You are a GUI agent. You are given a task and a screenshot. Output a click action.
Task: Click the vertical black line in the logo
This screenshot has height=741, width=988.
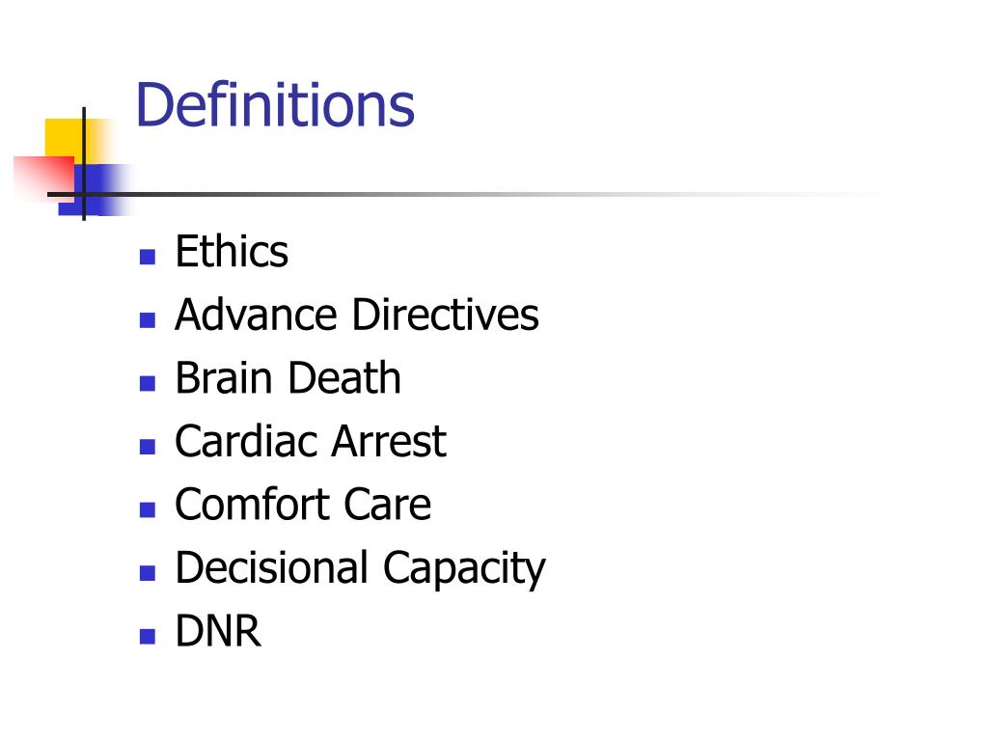(x=84, y=145)
